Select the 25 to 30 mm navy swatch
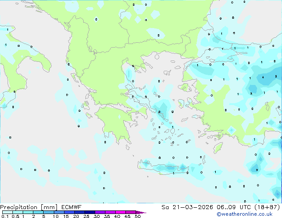This screenshot has width=282, height=218. click(90, 212)
